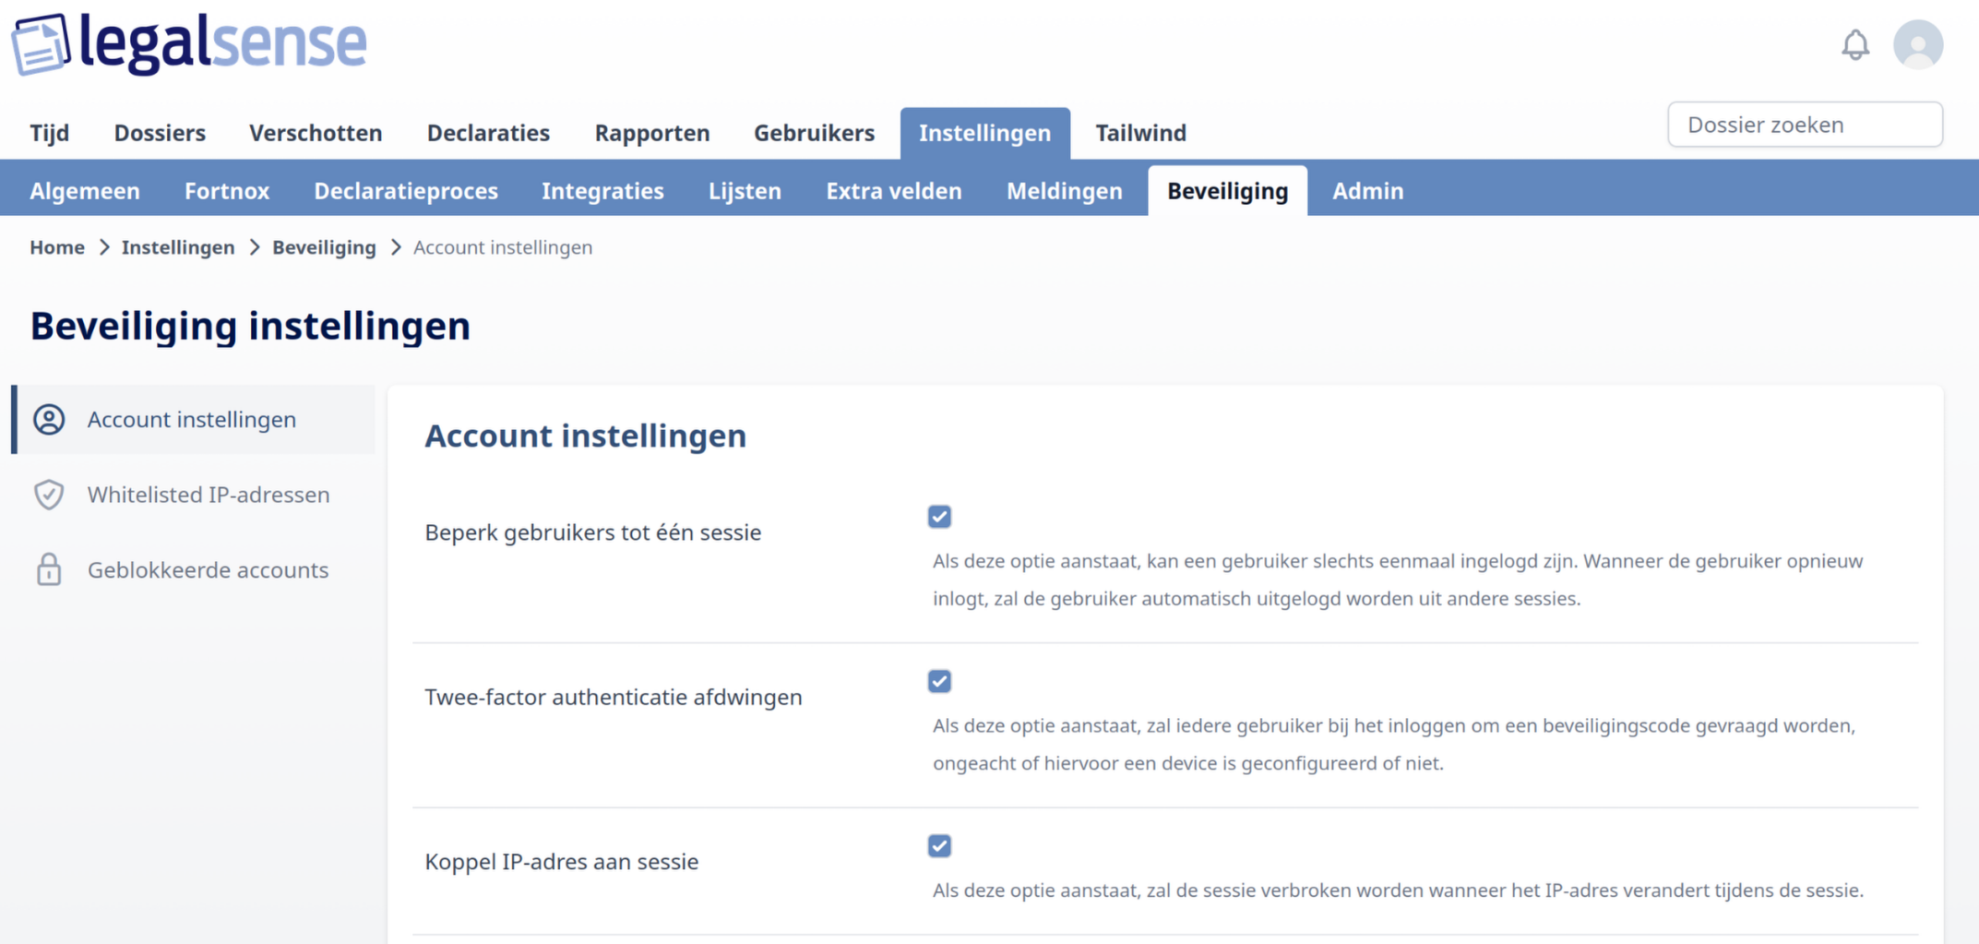The image size is (1979, 944).
Task: Click Instellingen in the breadcrumb
Action: click(178, 247)
